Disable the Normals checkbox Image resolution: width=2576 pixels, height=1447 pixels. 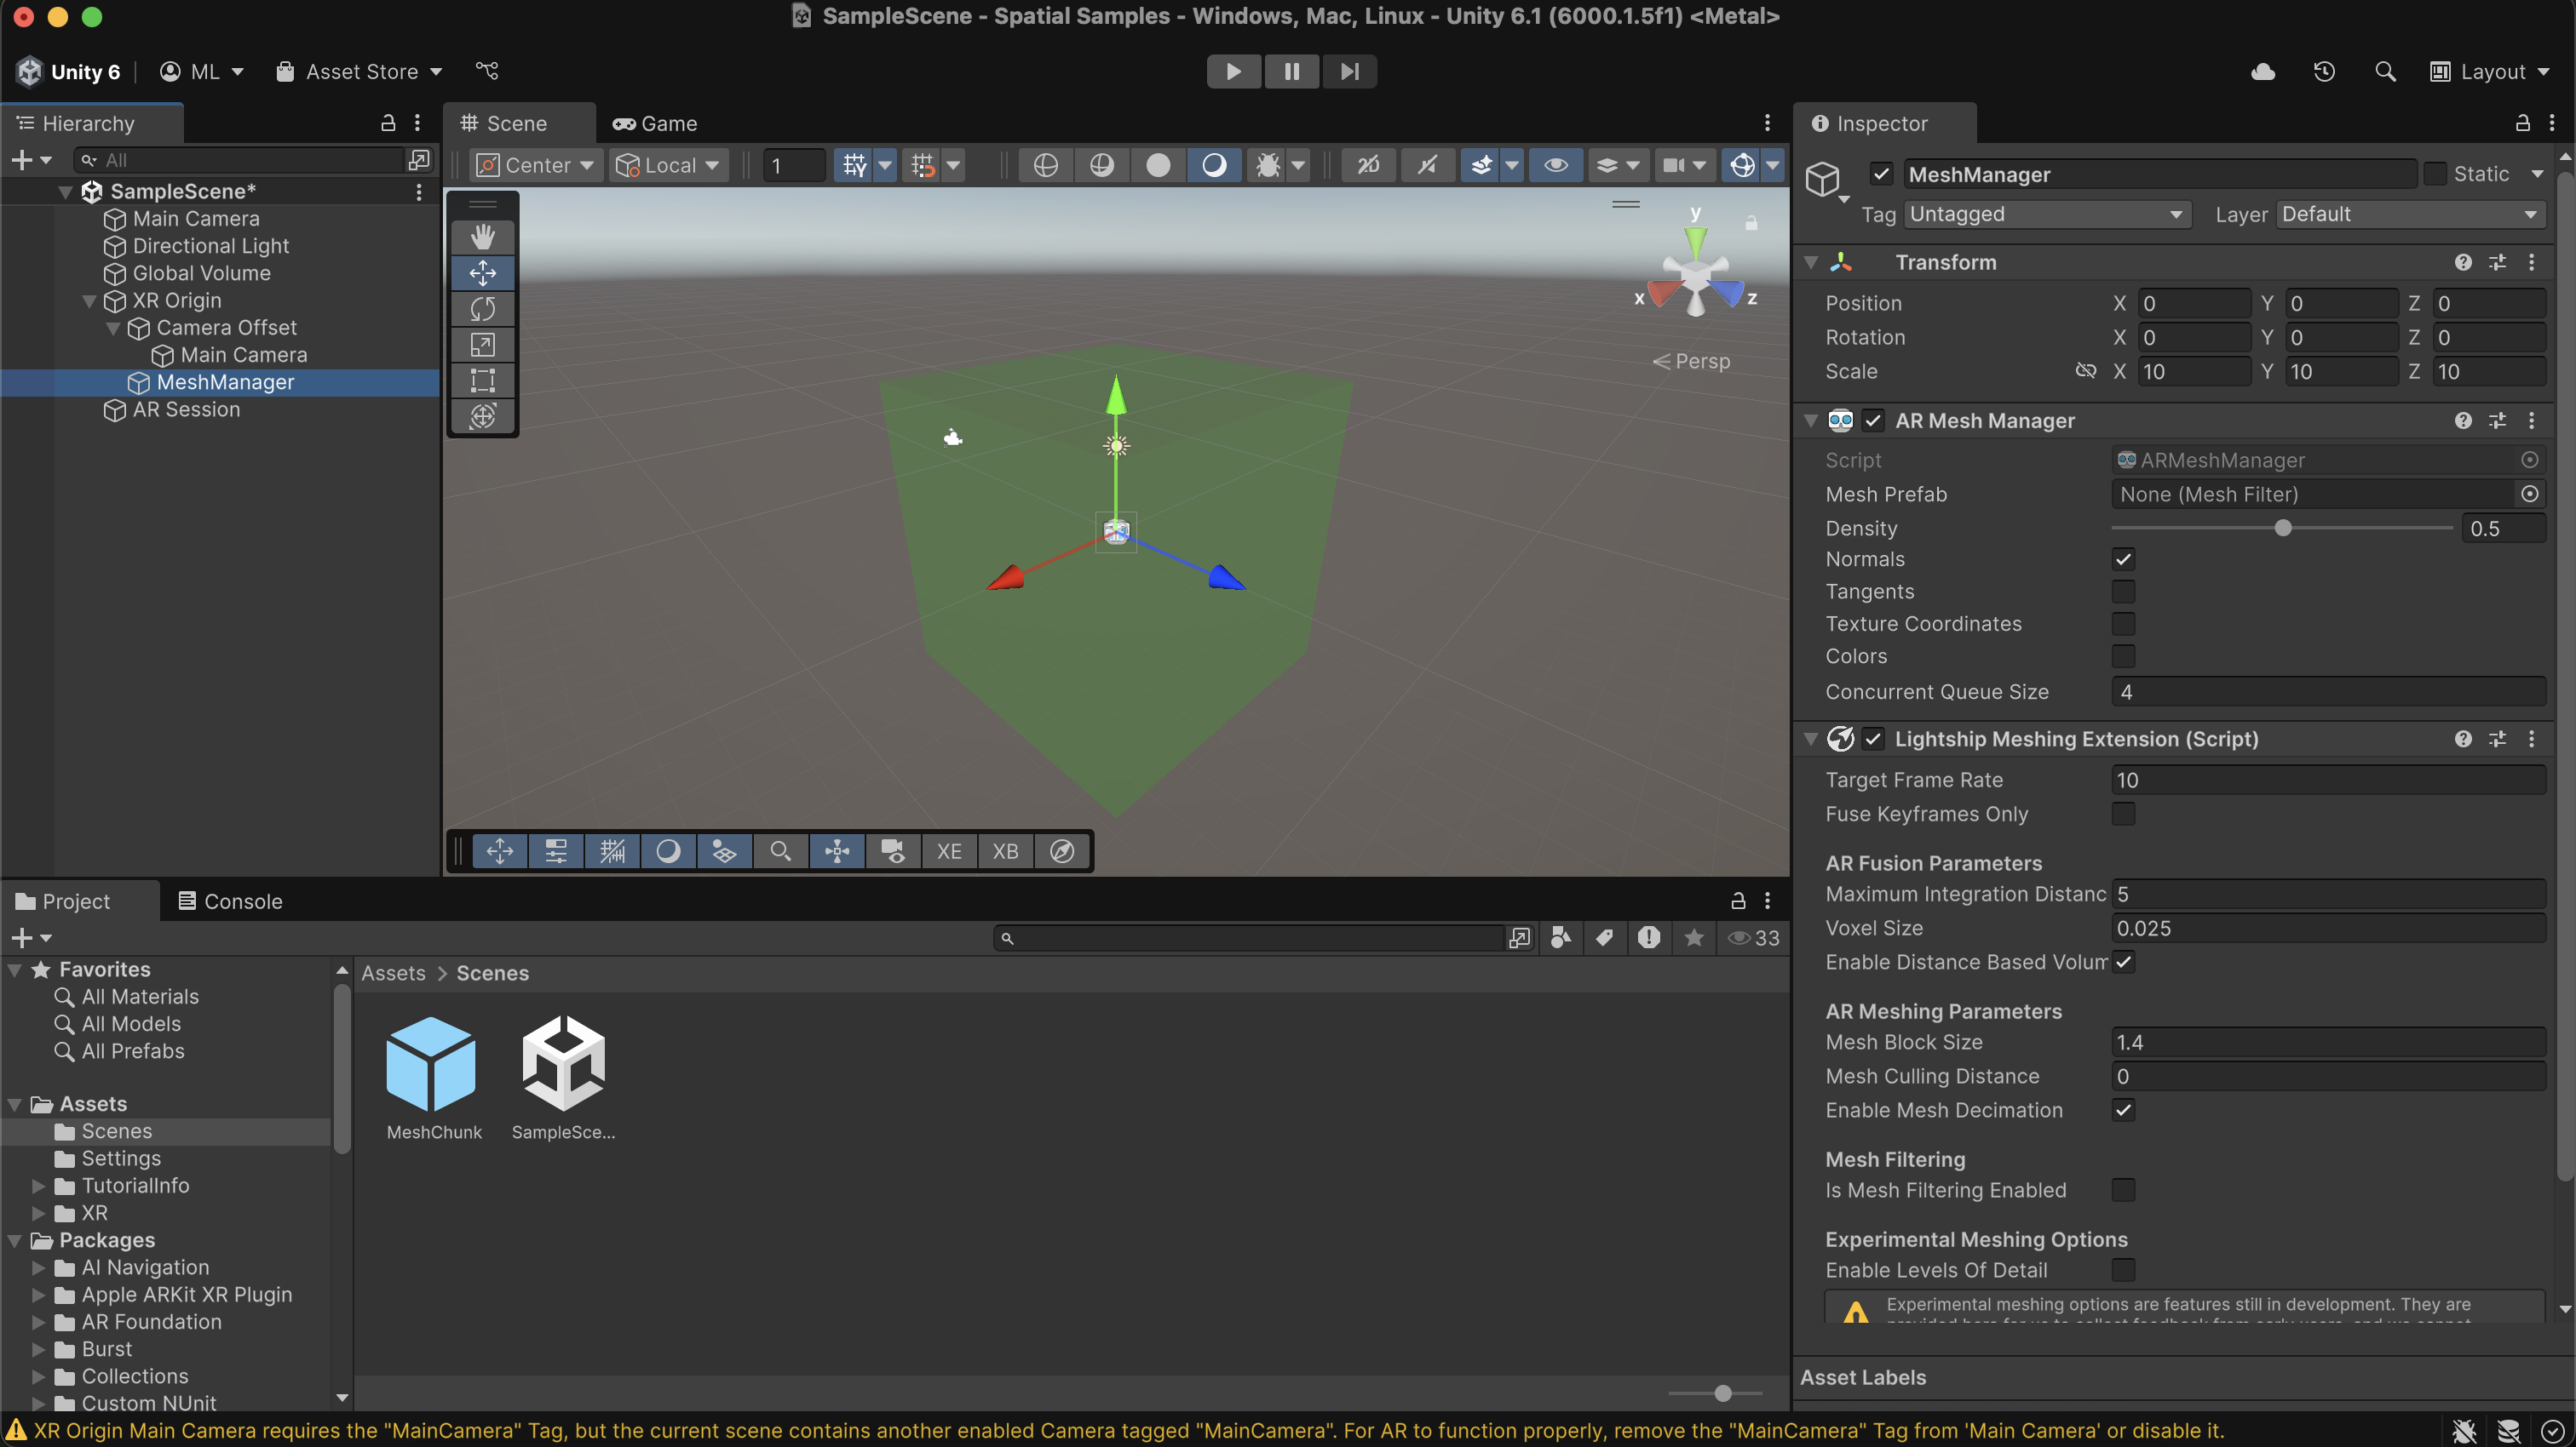point(2124,558)
